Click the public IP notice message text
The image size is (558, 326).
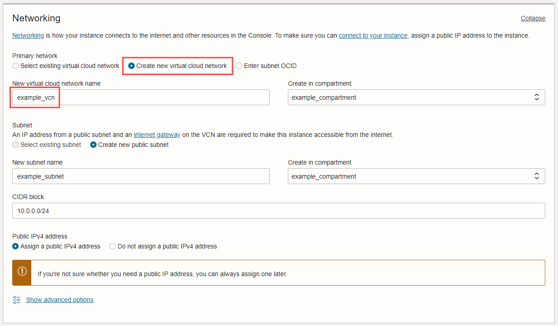[x=162, y=274]
